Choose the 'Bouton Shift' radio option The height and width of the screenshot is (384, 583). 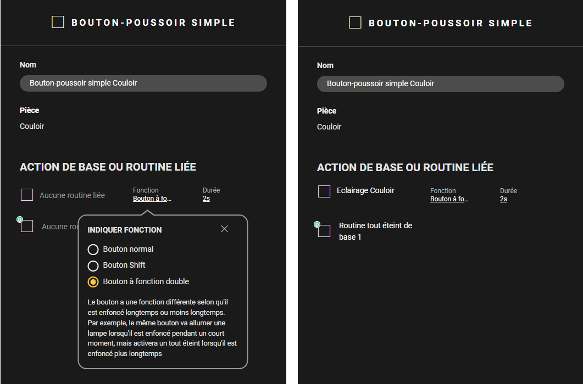point(93,266)
